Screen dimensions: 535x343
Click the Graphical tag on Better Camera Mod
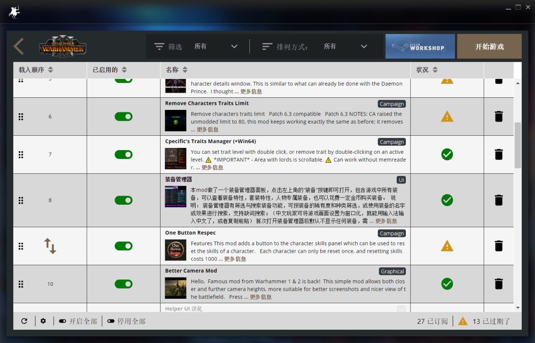tap(392, 272)
